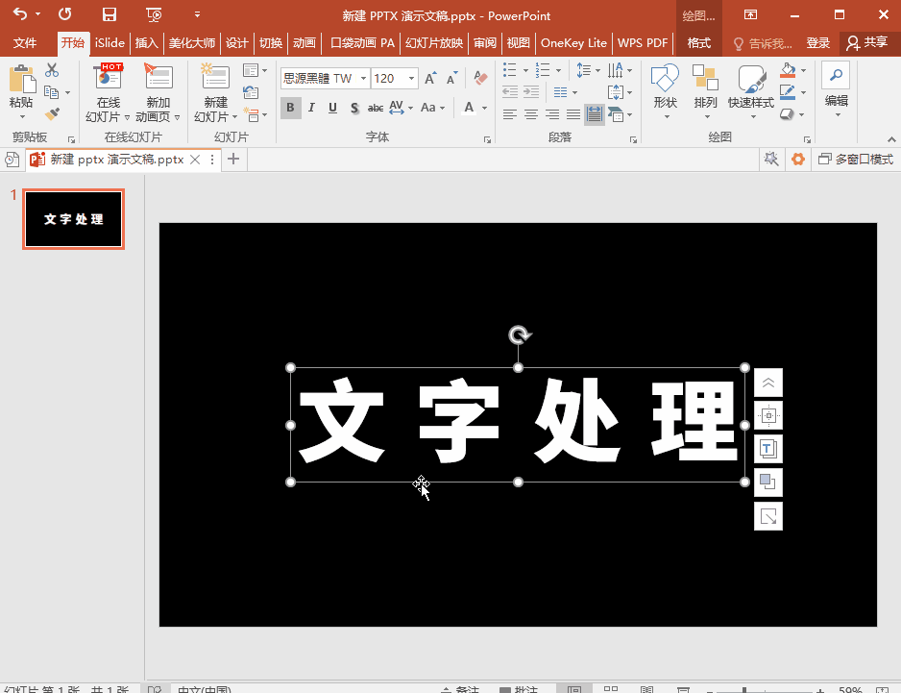Align text left in paragraph group

pyautogui.click(x=509, y=114)
